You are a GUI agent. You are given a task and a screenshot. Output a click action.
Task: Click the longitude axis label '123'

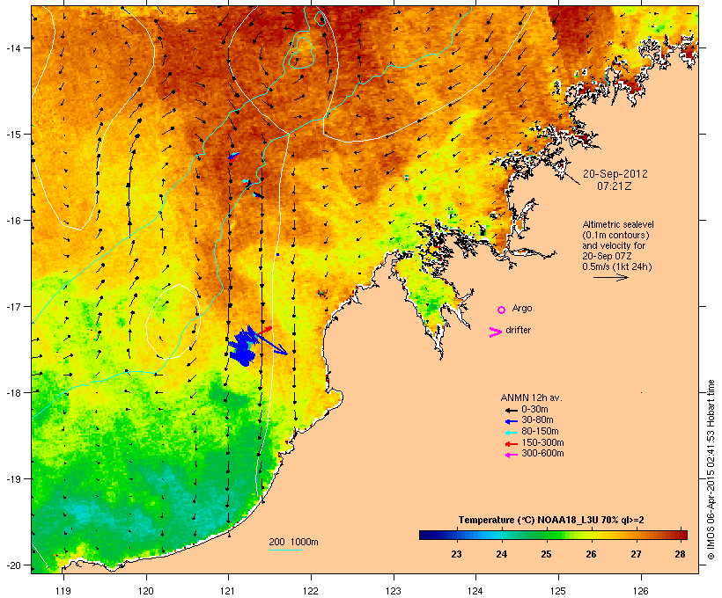(394, 590)
